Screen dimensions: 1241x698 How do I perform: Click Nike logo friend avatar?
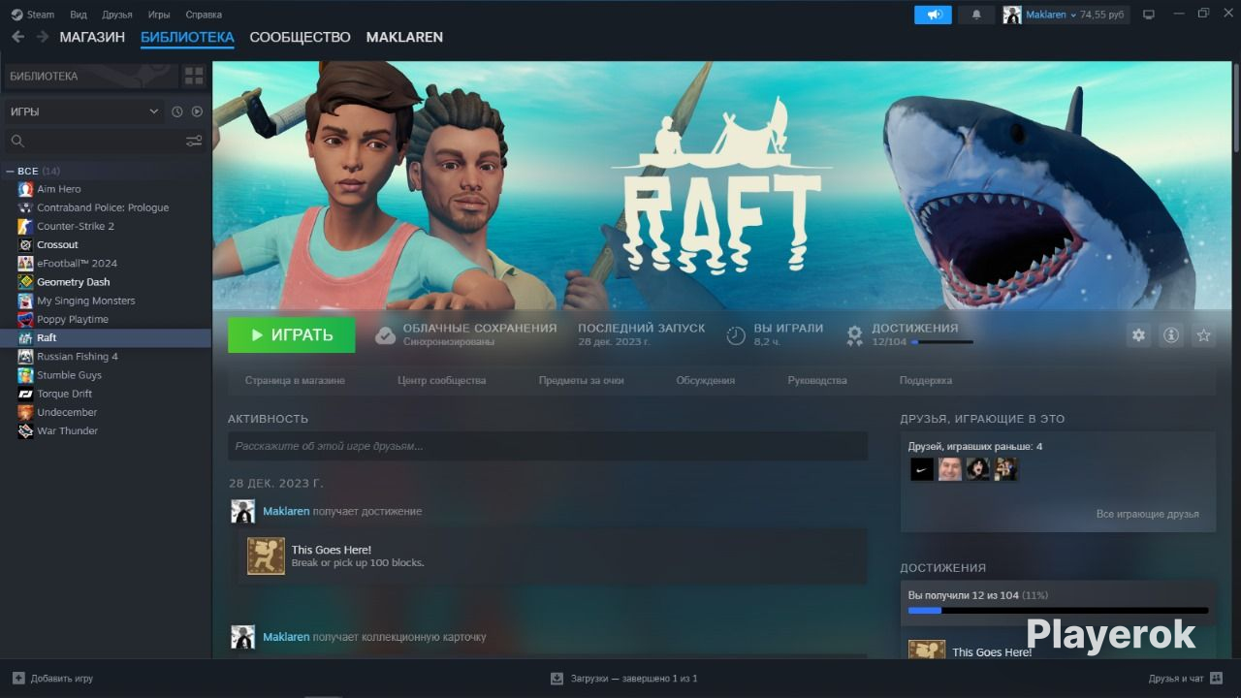[x=922, y=470]
